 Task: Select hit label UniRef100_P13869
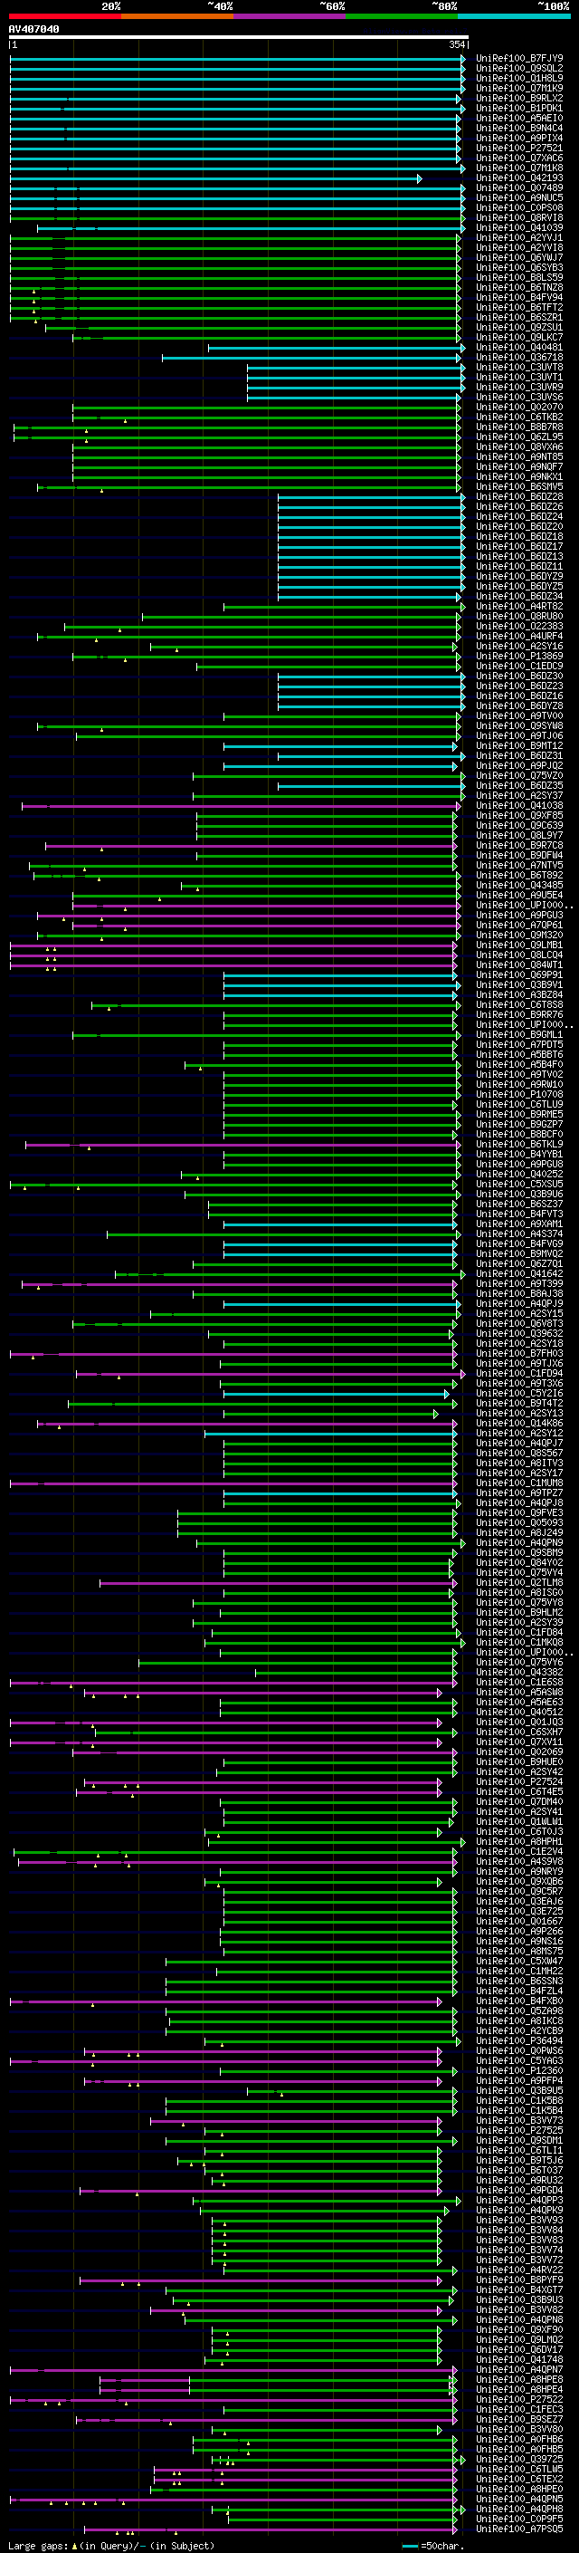pos(518,656)
